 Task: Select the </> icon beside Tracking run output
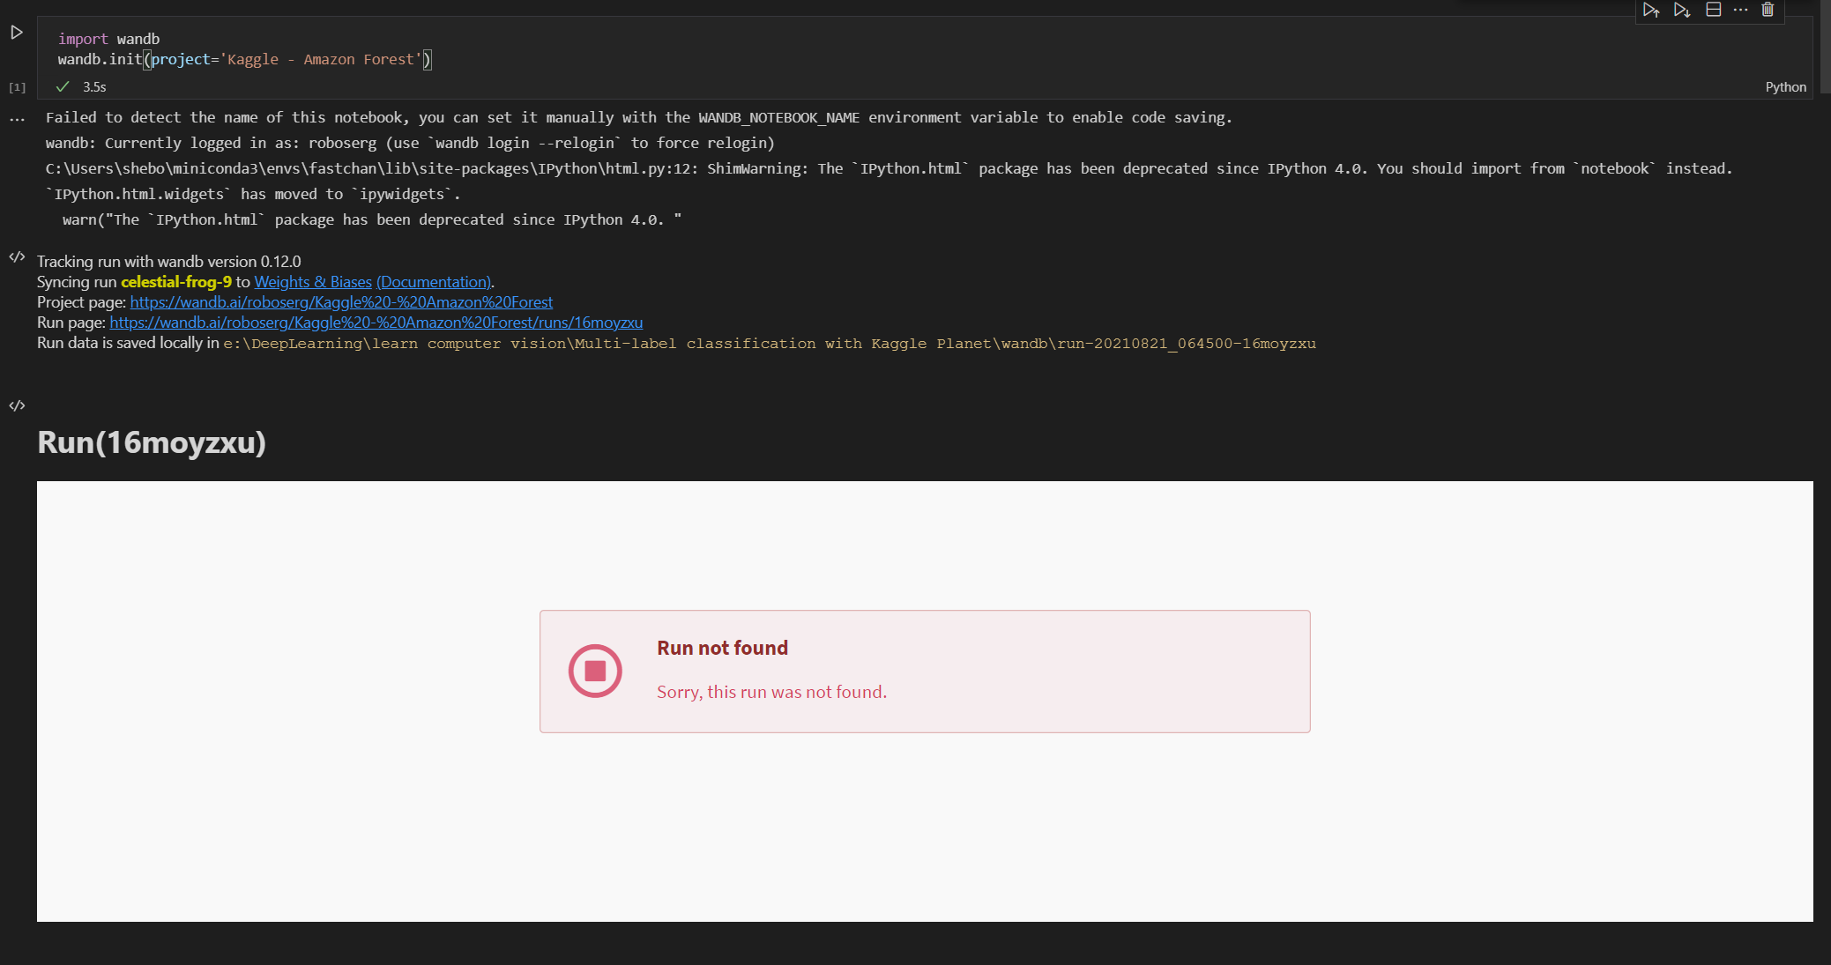[16, 257]
